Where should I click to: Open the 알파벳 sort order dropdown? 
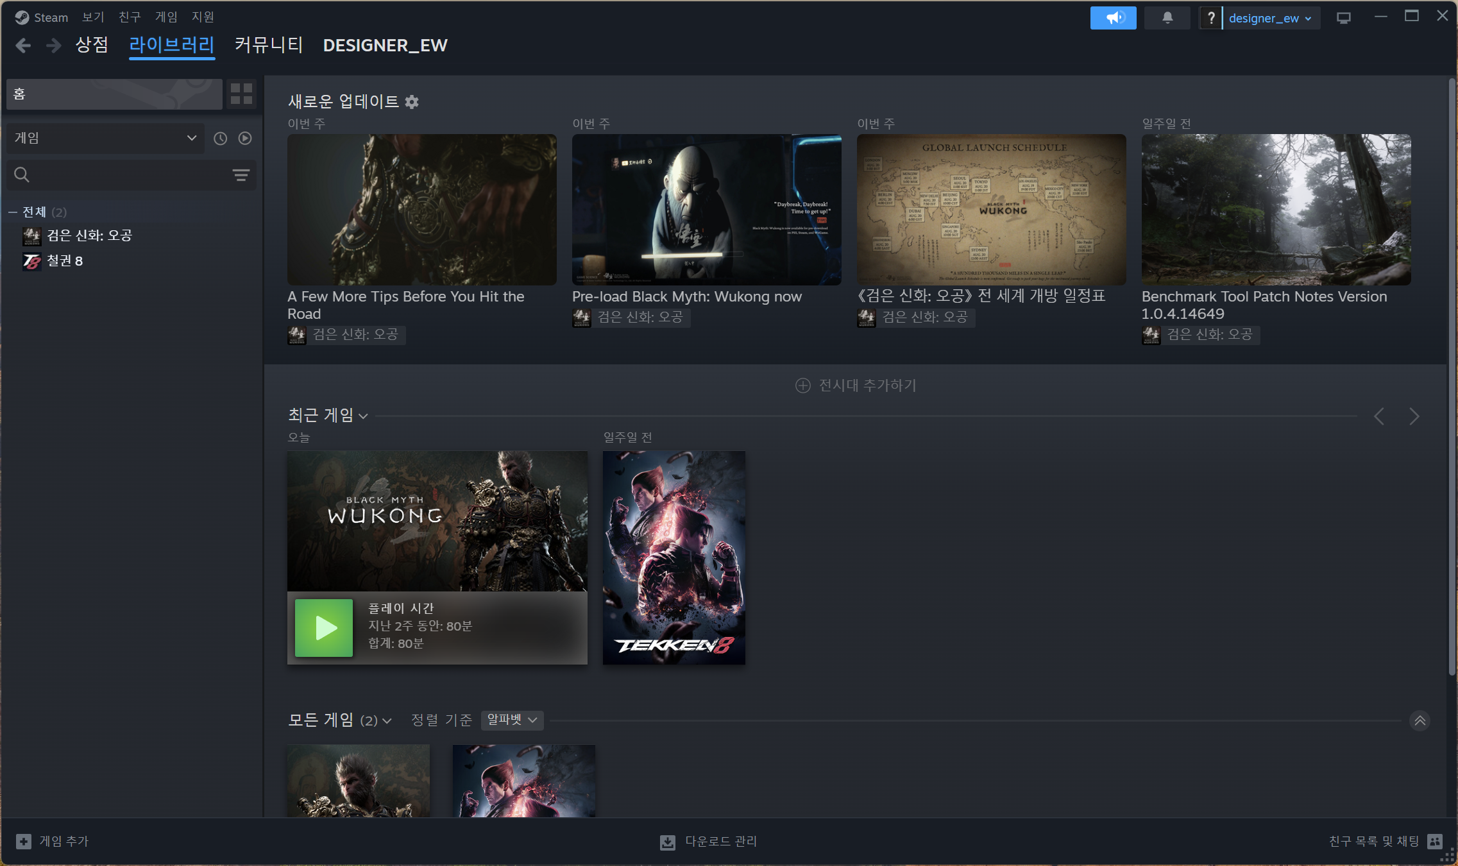point(512,720)
